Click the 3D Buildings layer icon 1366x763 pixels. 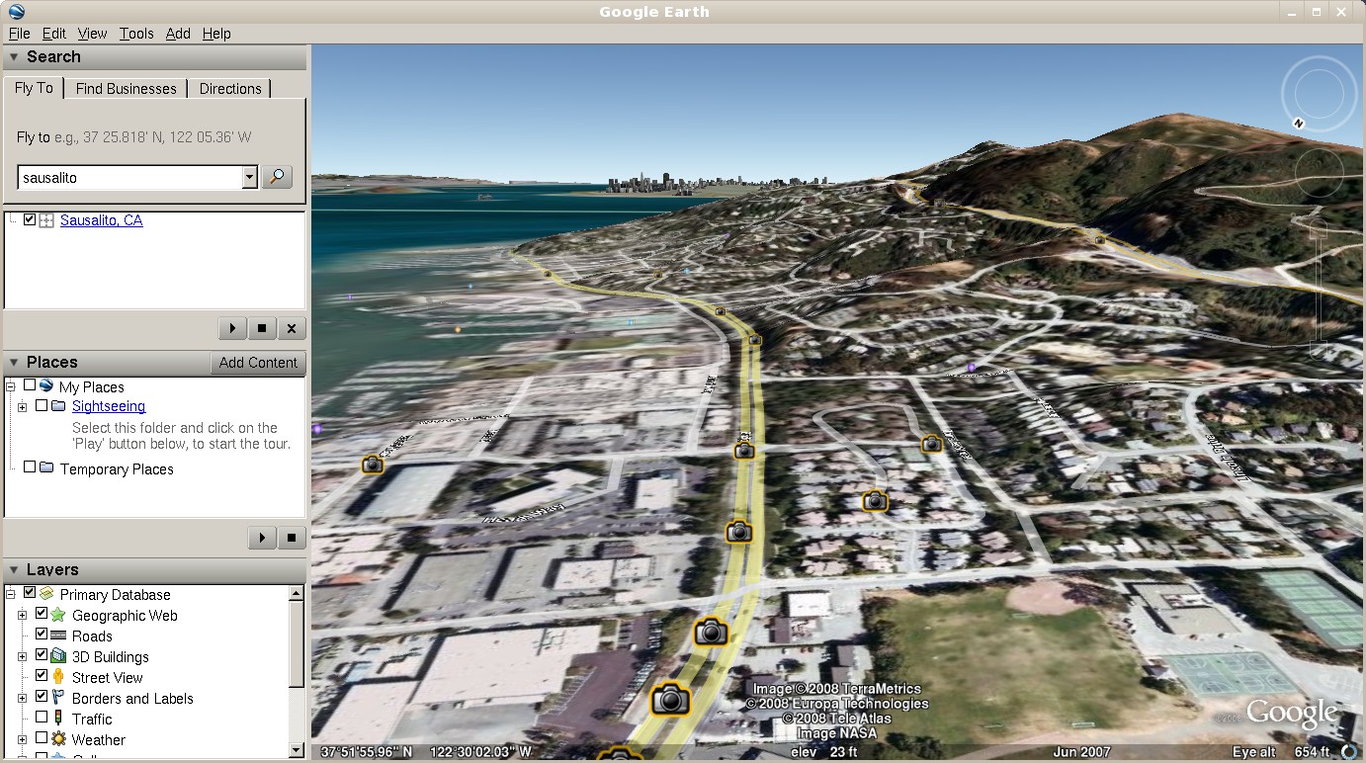coord(58,656)
